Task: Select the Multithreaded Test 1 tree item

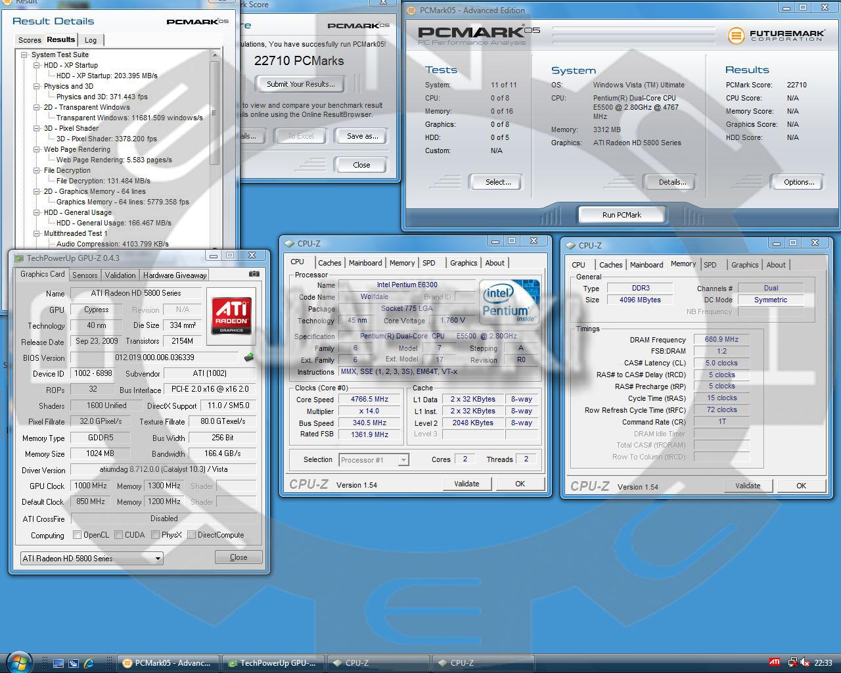Action: pos(75,233)
